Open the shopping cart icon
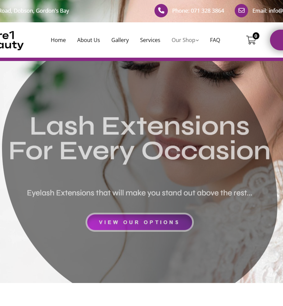283x306 pixels. 251,40
